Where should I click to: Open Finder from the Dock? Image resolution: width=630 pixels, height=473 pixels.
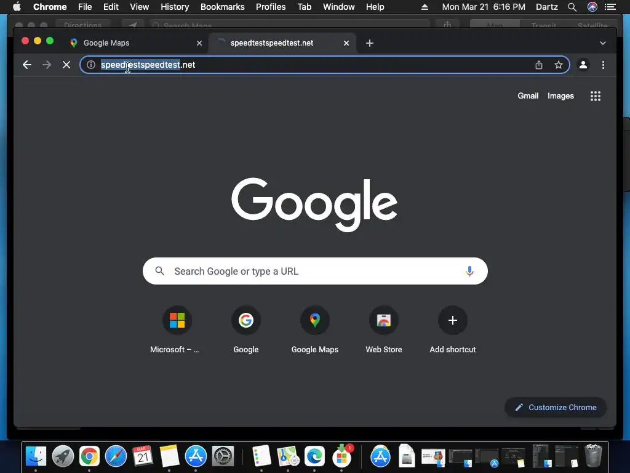pos(36,456)
